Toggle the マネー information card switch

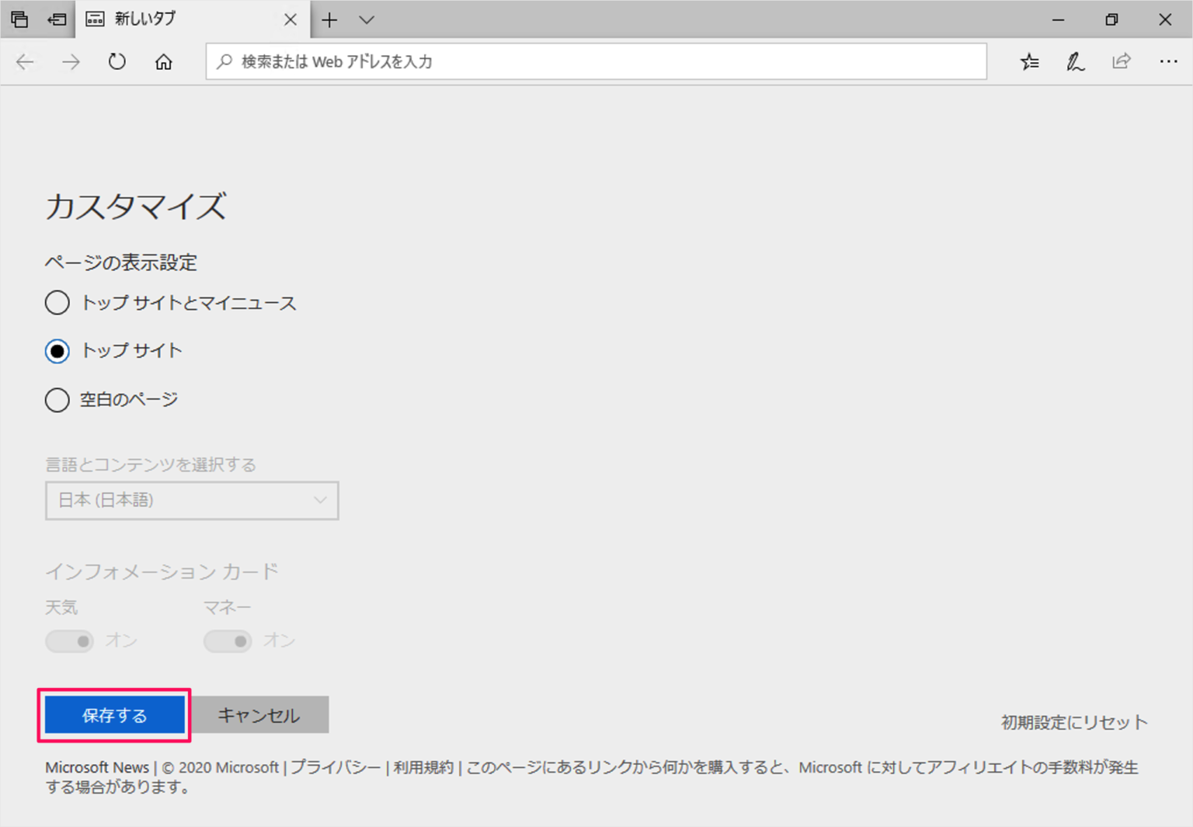pos(228,641)
